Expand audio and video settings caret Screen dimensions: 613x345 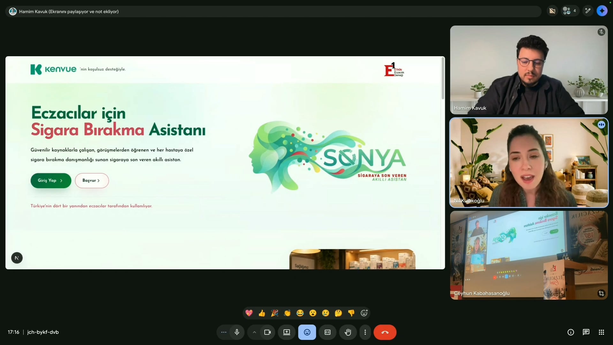coord(254,332)
